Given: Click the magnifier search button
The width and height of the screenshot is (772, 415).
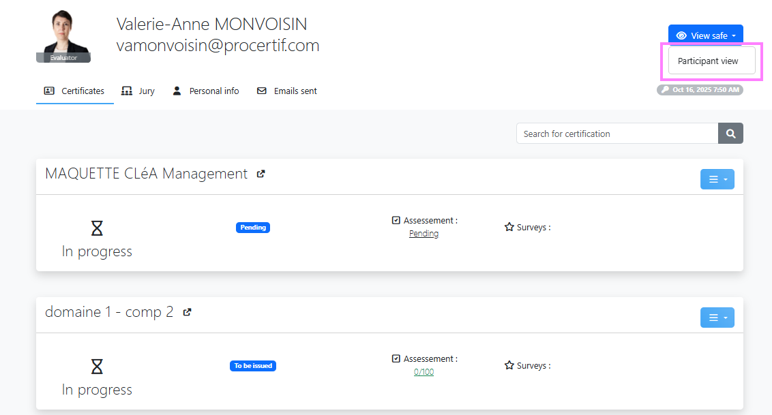Looking at the screenshot, I should coord(730,134).
